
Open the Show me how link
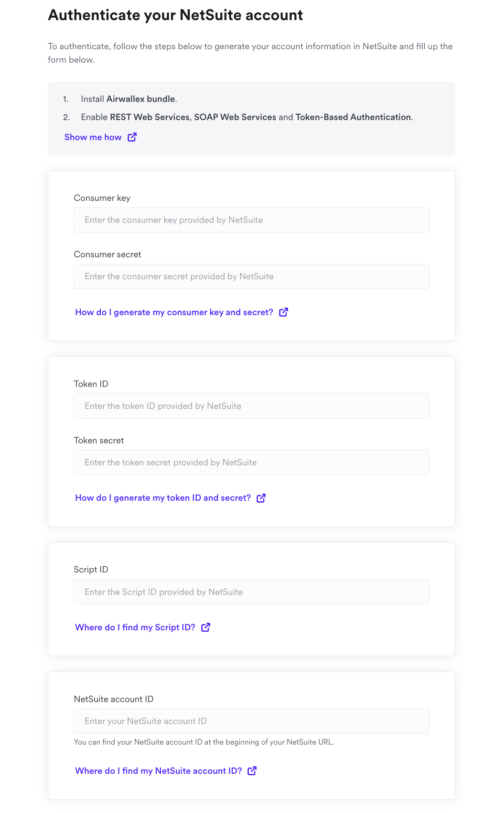point(93,137)
